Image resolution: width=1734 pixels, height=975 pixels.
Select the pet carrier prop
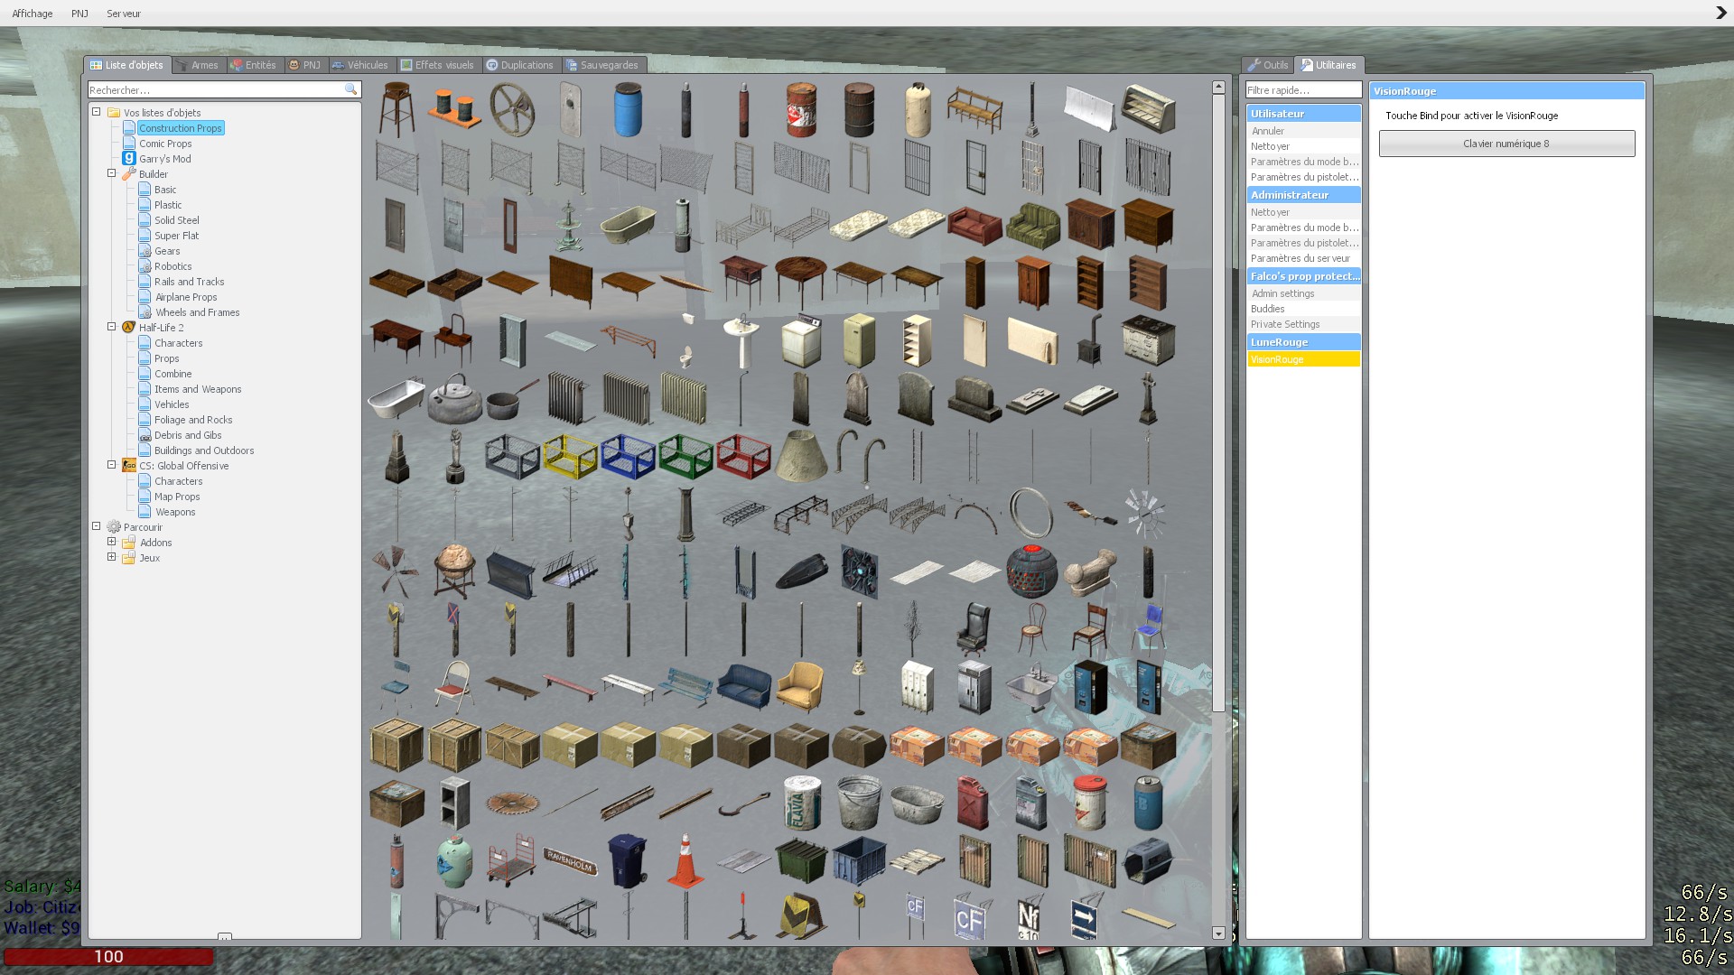(x=1148, y=860)
